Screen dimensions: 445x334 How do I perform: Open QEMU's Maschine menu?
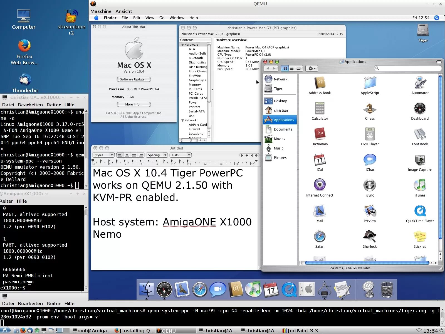pyautogui.click(x=101, y=11)
